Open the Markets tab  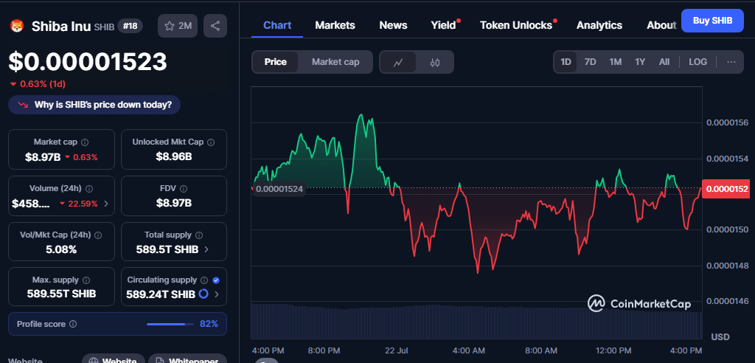335,25
